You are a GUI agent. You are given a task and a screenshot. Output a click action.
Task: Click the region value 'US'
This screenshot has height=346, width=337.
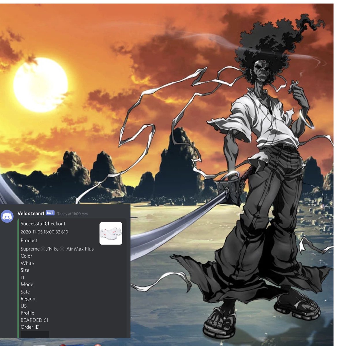pos(24,306)
